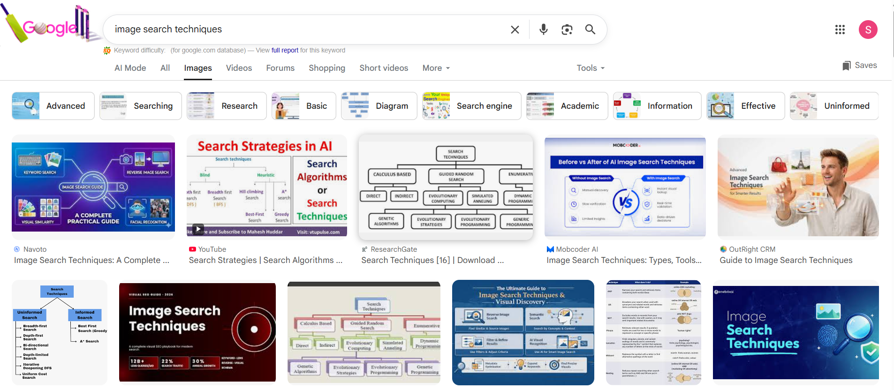
Task: Play the video on Search Strategies in AI
Action: [x=198, y=229]
